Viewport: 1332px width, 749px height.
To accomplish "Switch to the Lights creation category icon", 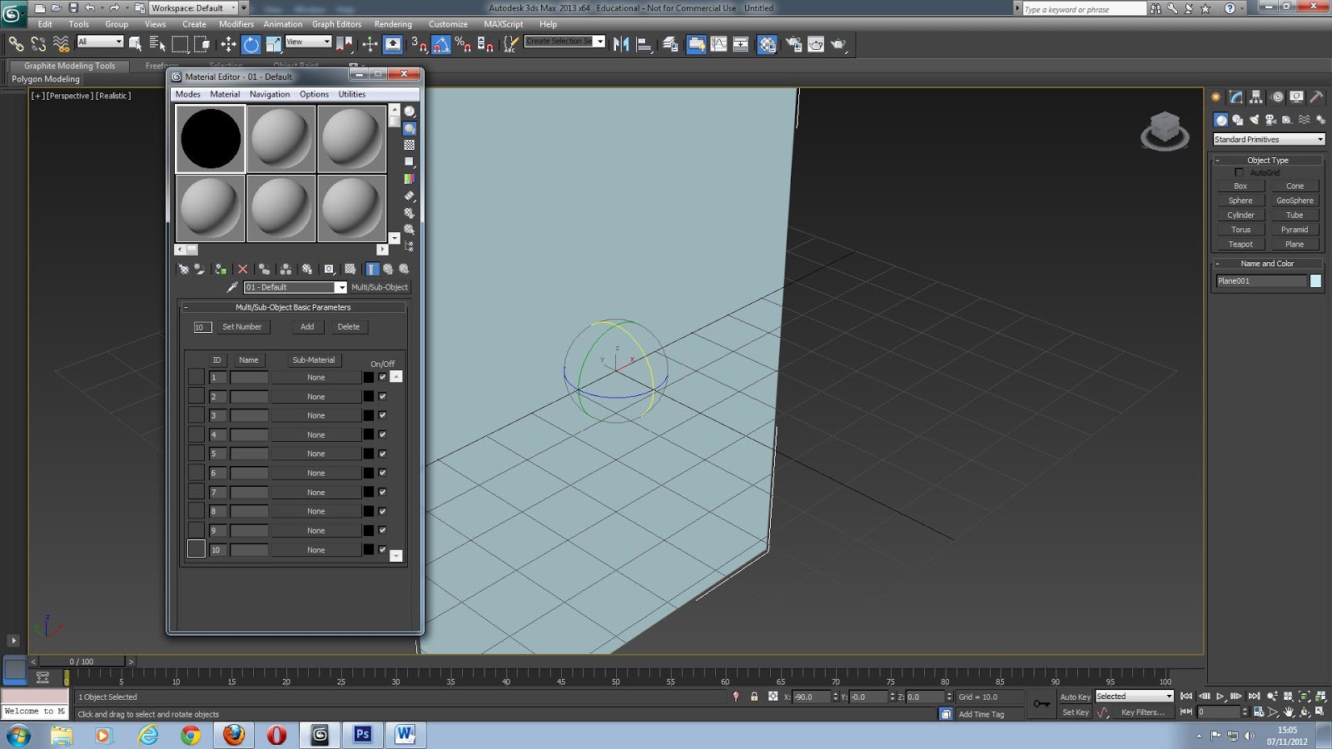I will (x=1254, y=118).
